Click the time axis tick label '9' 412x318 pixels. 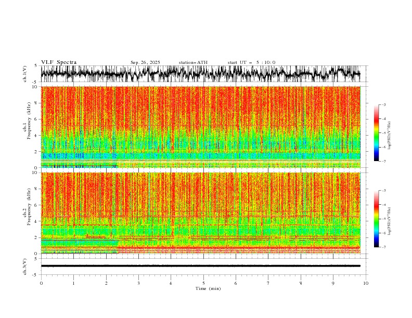click(x=333, y=283)
